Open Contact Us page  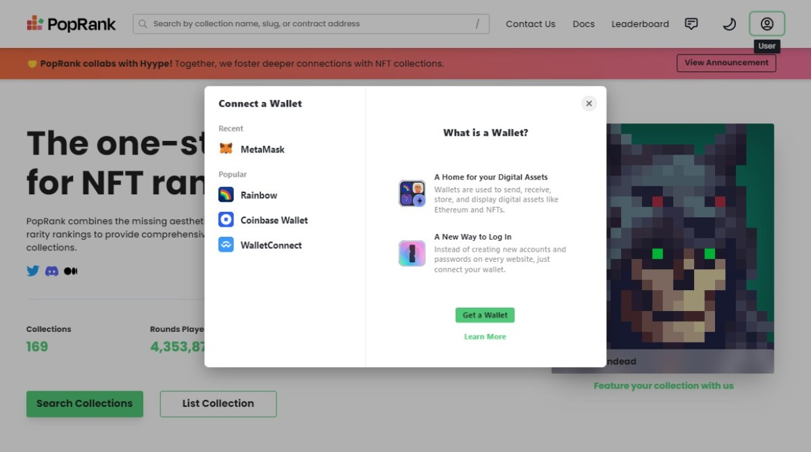[531, 24]
